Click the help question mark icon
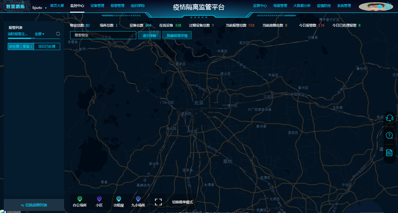The image size is (398, 213). [389, 135]
